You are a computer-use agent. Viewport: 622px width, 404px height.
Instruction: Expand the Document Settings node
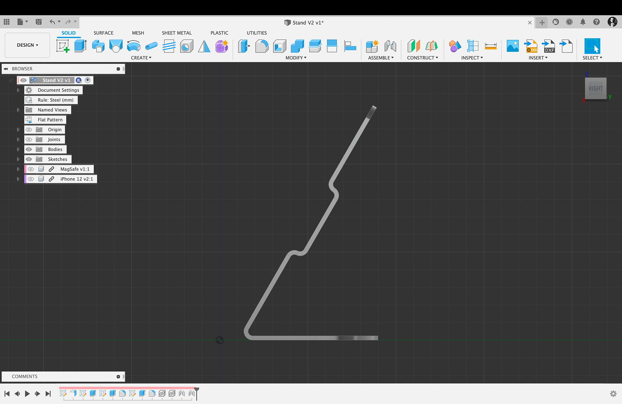tap(18, 90)
